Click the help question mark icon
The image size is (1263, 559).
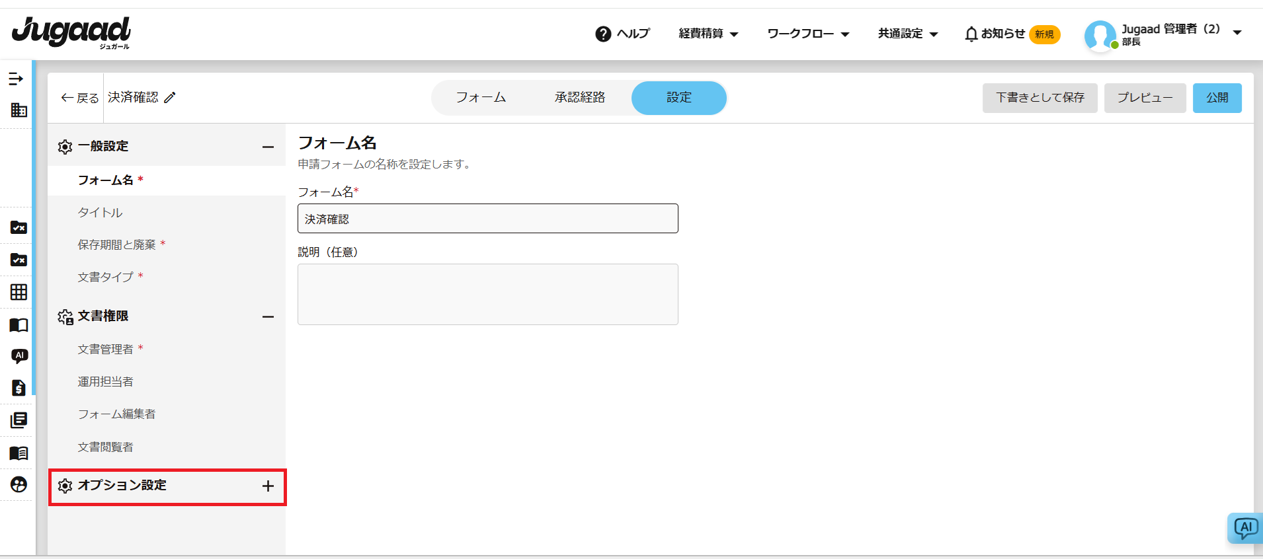[602, 34]
